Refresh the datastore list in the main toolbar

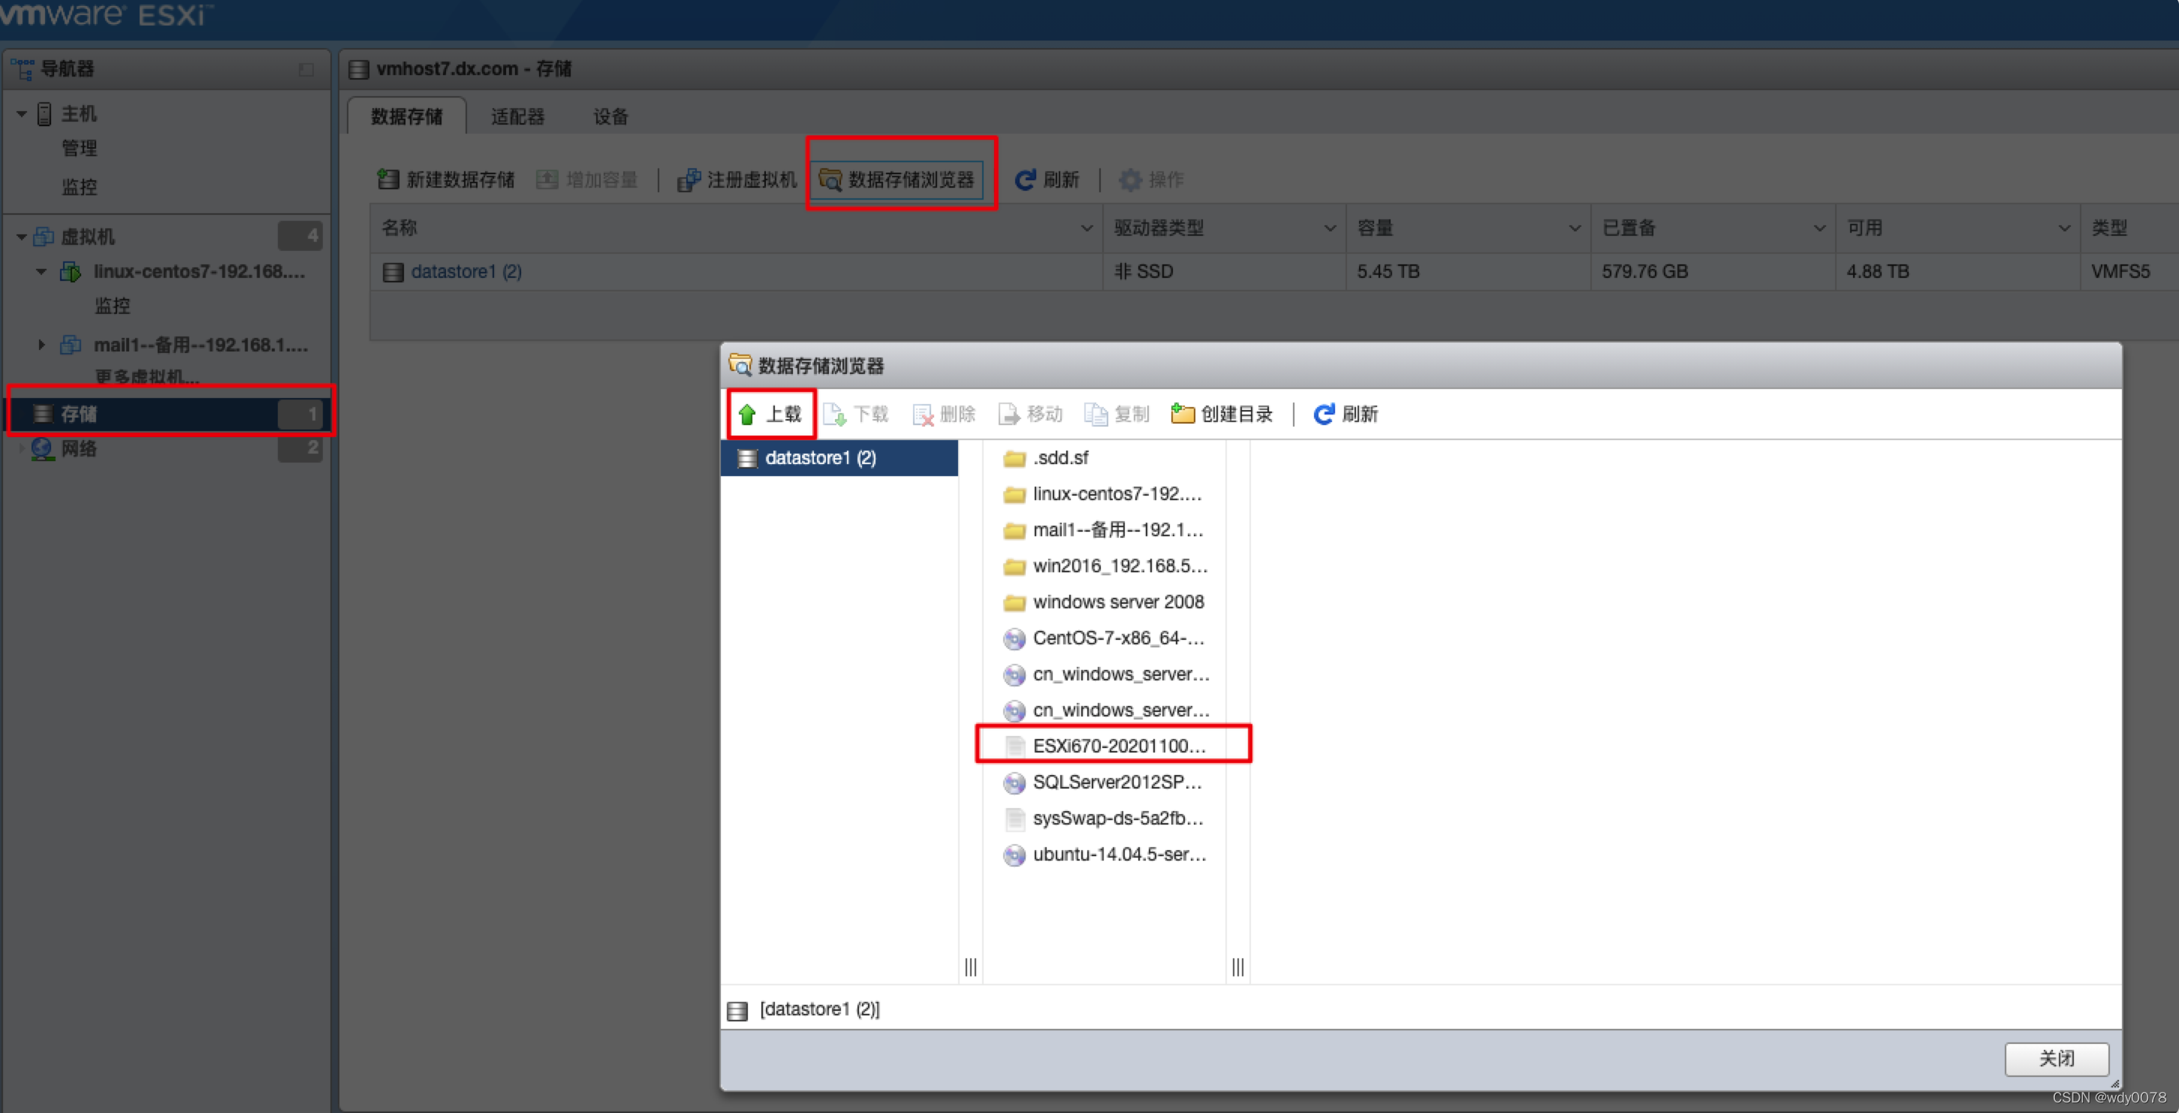click(1047, 179)
